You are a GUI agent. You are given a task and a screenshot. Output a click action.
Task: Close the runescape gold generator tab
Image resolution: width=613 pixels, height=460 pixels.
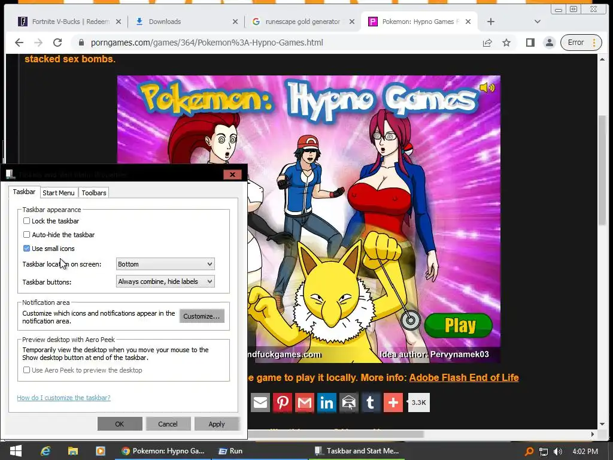[352, 22]
